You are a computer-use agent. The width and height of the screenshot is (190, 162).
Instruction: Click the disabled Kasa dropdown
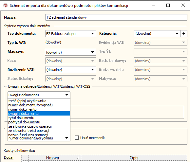pos(71,61)
